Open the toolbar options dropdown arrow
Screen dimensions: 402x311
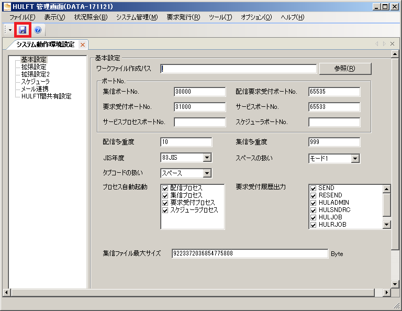click(10, 30)
